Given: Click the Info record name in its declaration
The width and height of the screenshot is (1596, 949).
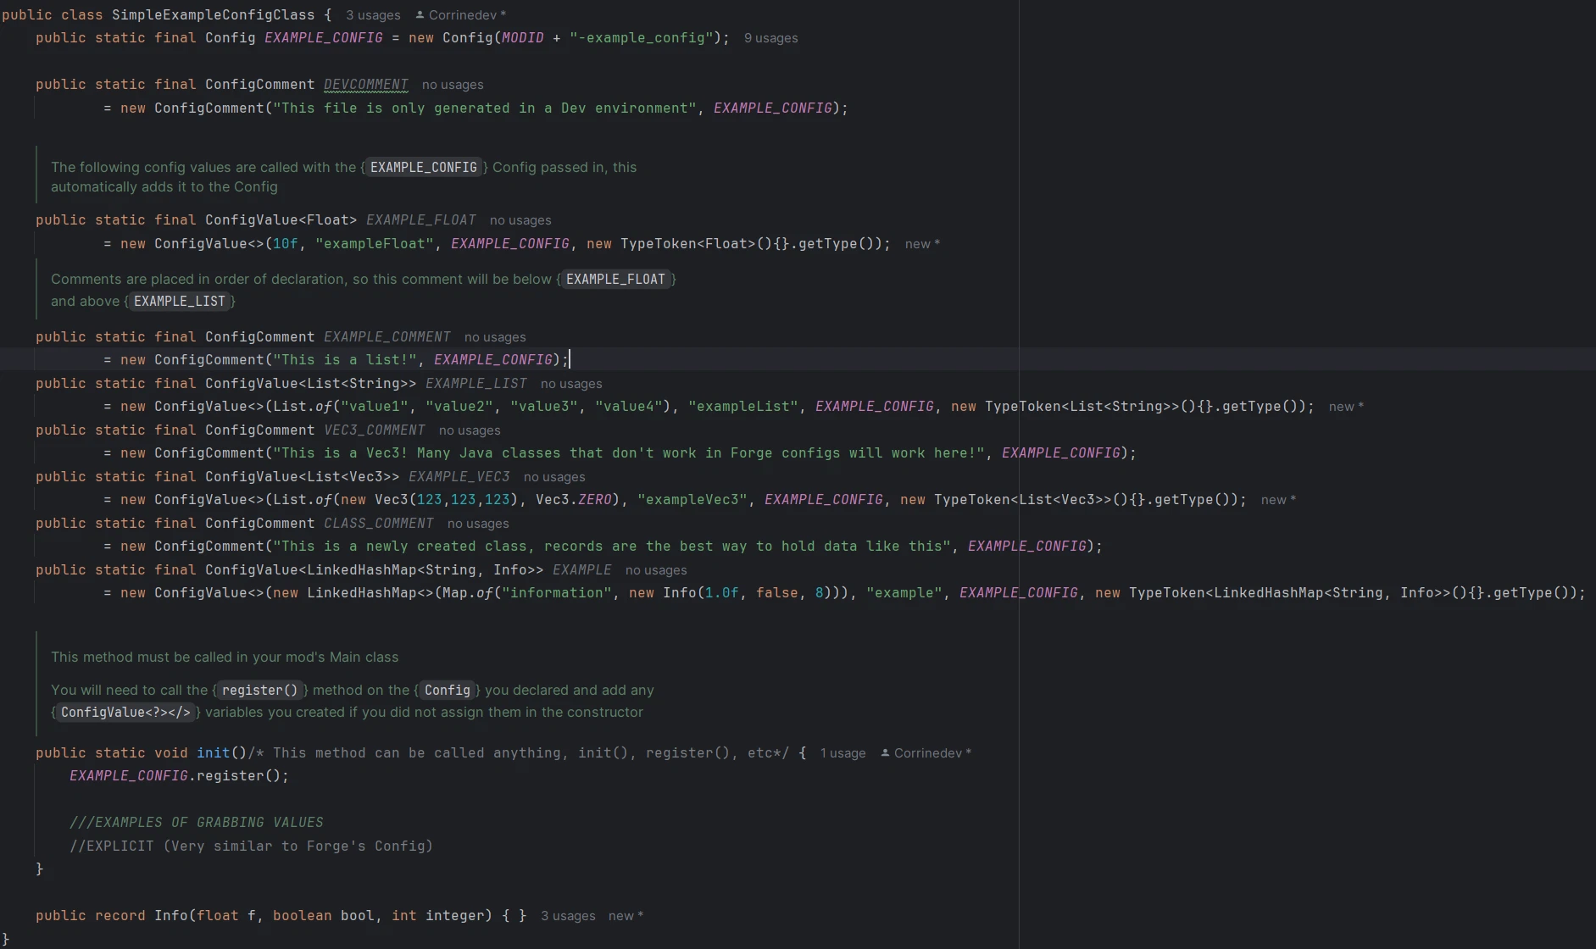Looking at the screenshot, I should (x=170, y=916).
